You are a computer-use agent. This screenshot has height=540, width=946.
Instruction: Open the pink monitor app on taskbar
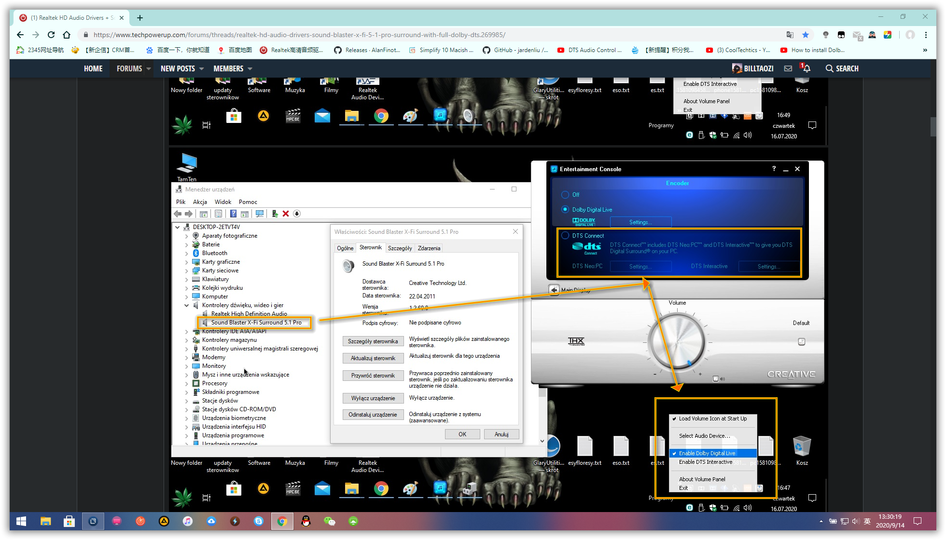[x=116, y=521]
